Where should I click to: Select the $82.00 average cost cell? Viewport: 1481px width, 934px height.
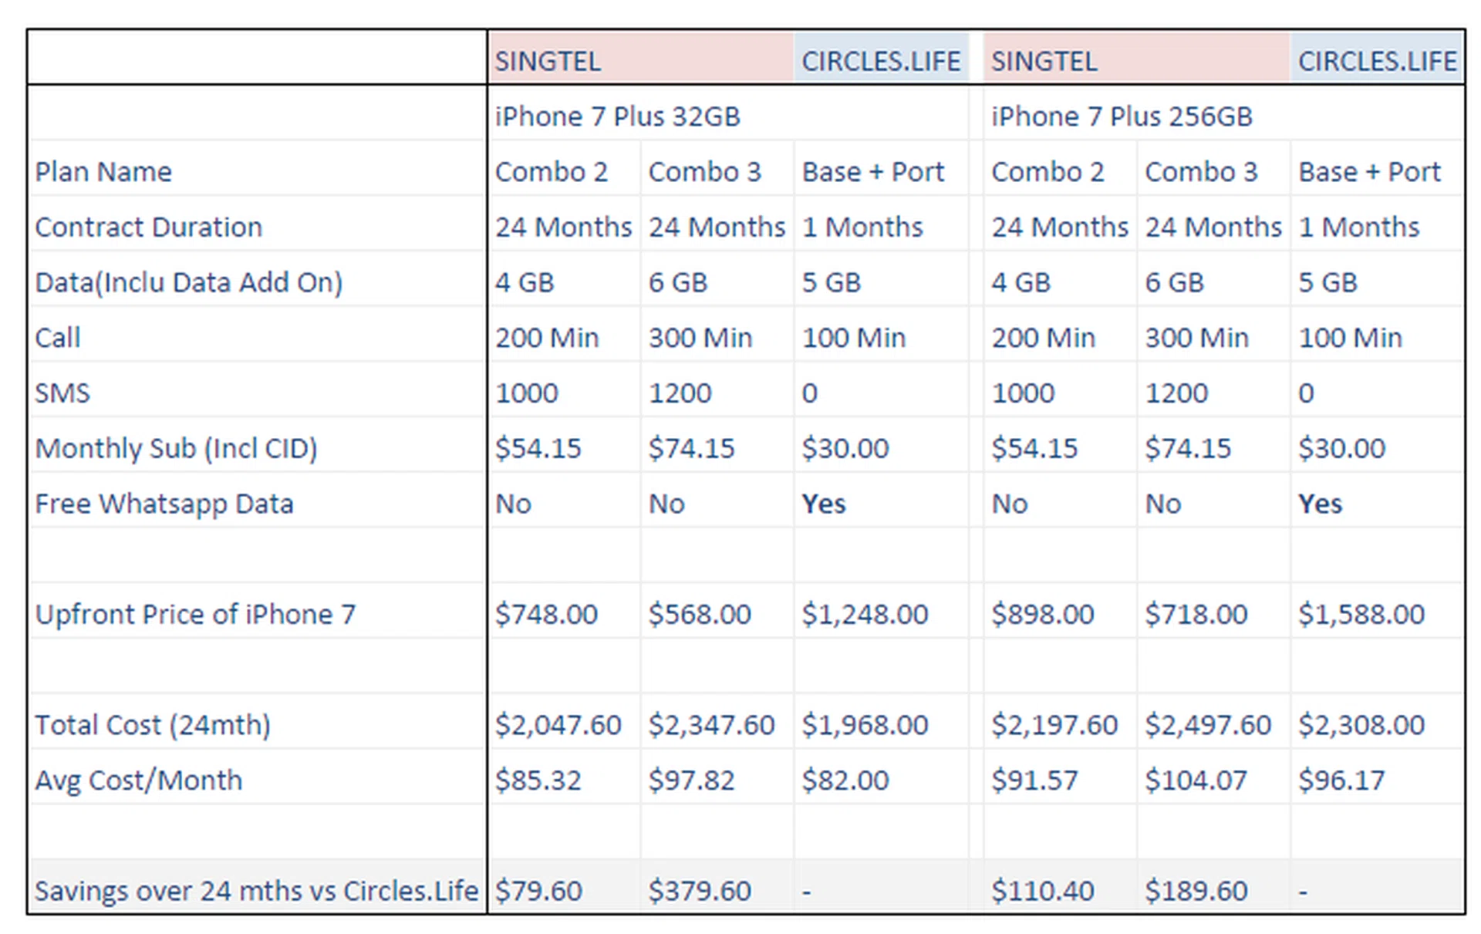click(x=845, y=781)
